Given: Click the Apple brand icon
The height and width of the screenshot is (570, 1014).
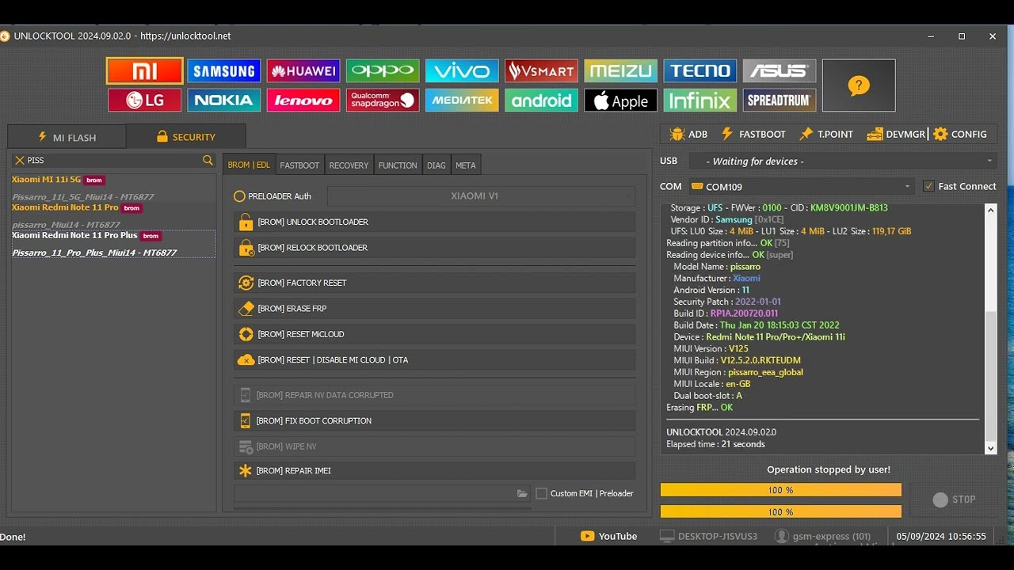Looking at the screenshot, I should (620, 101).
